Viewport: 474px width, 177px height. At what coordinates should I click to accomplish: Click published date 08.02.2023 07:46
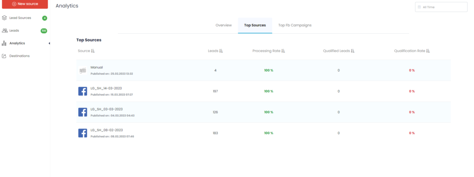tap(122, 136)
